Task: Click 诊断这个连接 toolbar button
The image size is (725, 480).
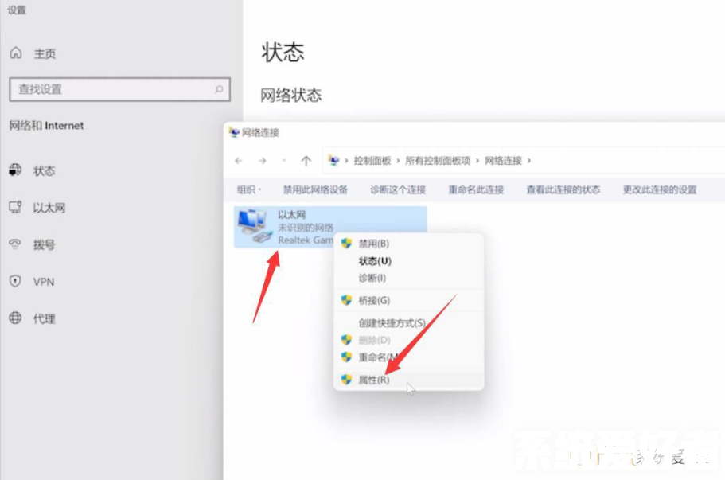Action: pyautogui.click(x=398, y=189)
